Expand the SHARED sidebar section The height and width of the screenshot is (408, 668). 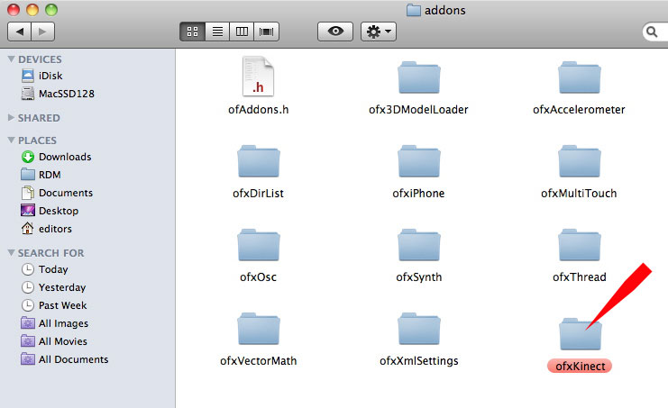coord(12,117)
